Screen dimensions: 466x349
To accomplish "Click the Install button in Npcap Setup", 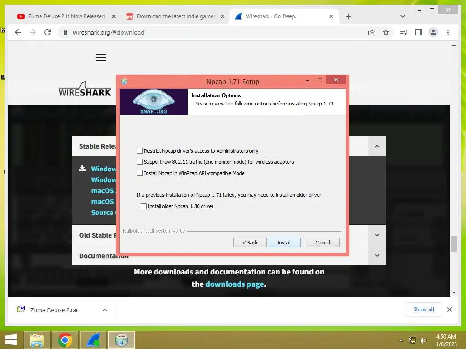I will [x=284, y=243].
